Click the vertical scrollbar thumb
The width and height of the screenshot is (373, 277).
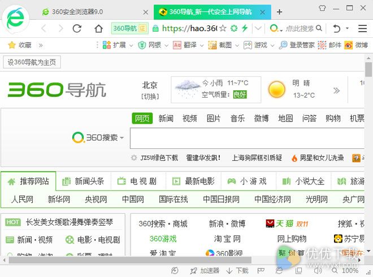368,69
